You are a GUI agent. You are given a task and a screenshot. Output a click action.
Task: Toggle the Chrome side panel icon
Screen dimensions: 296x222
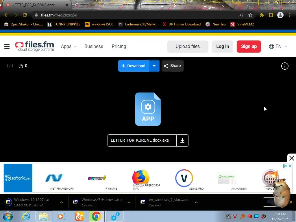coord(271,15)
